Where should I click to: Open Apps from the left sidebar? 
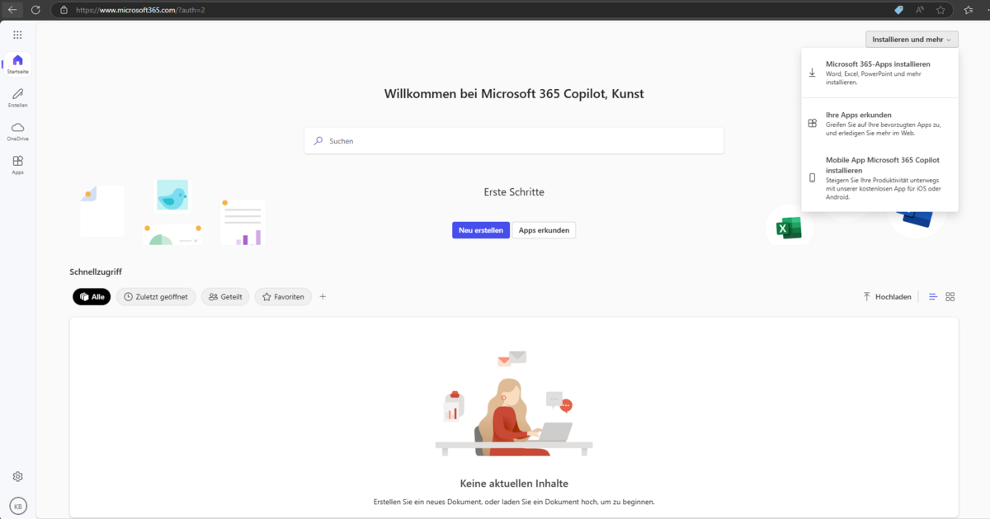click(x=17, y=164)
